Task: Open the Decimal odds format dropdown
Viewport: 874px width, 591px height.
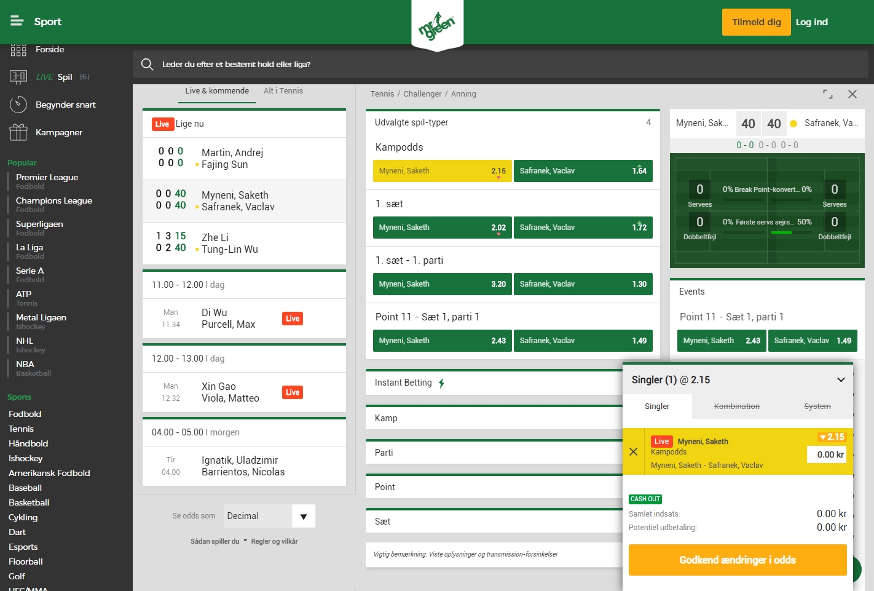Action: (x=303, y=516)
